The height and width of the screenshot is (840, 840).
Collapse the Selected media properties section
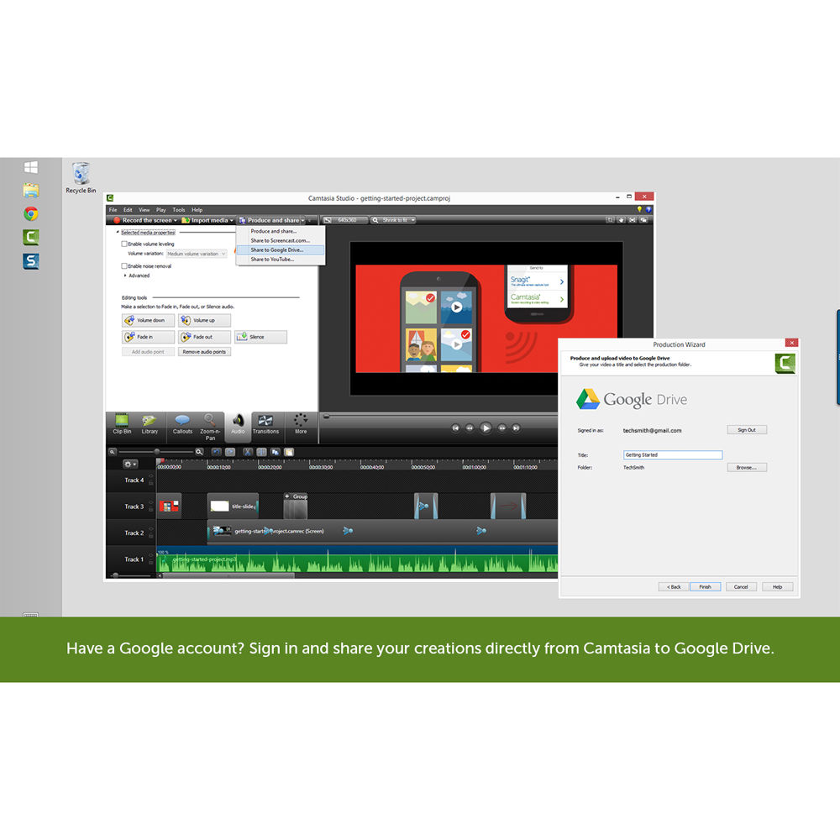click(x=118, y=232)
